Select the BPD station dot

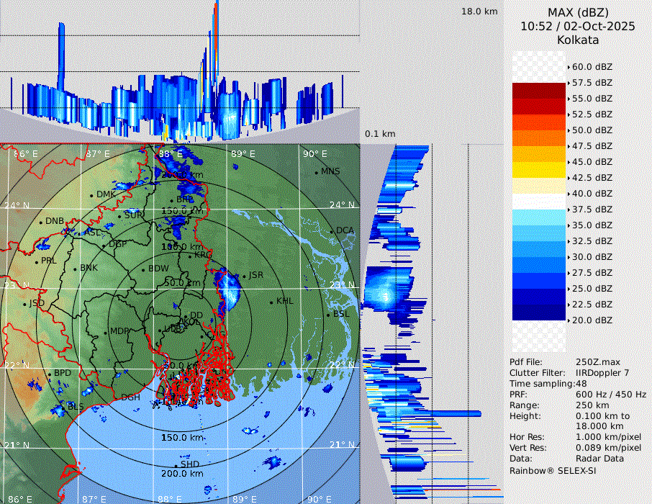(50, 374)
